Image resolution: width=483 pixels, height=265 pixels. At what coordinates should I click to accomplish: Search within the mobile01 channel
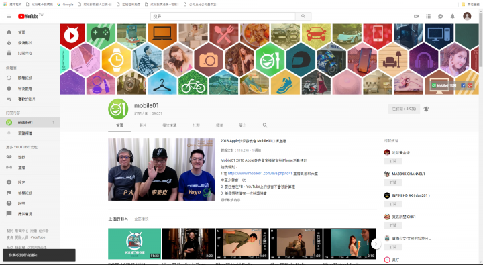[x=265, y=125]
